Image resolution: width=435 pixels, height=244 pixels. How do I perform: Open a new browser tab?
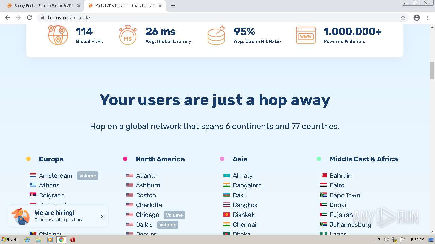tap(173, 6)
